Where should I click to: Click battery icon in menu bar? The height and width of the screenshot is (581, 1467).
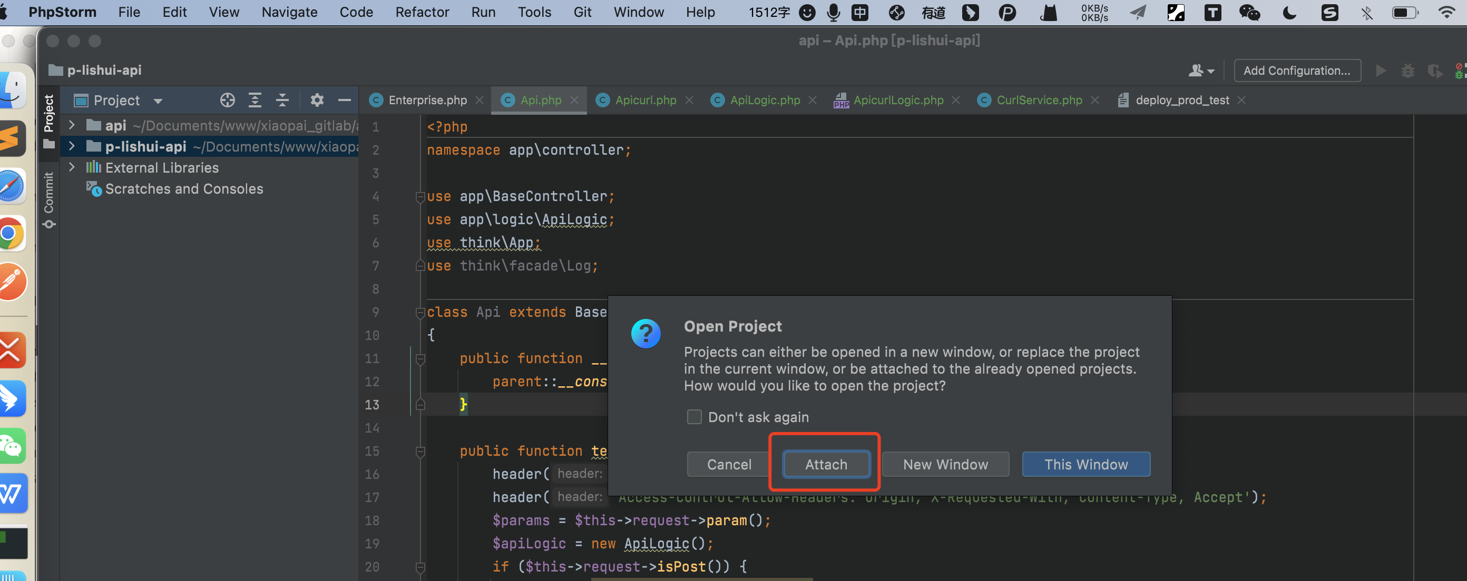1404,12
